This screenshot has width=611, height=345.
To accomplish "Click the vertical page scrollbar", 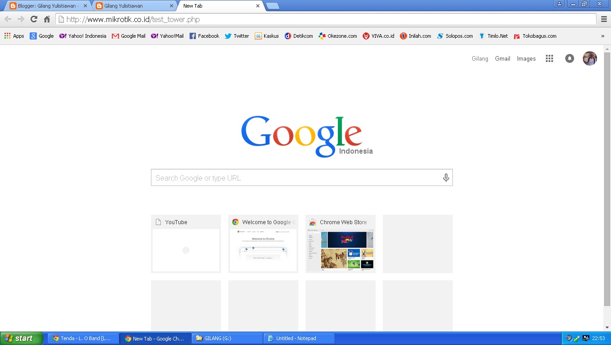I will (607, 180).
